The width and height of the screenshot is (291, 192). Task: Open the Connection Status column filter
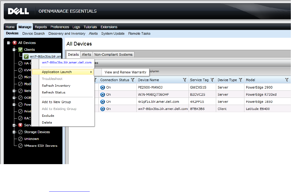pos(133,80)
